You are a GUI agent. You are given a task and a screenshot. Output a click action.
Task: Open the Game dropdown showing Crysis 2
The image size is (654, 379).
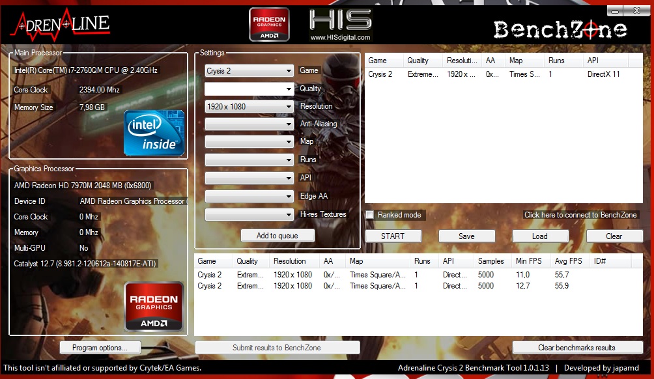249,71
